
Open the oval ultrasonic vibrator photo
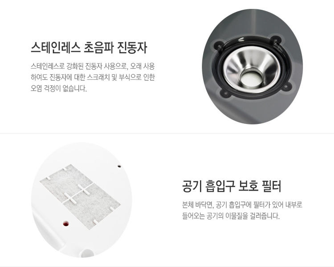click(x=252, y=67)
